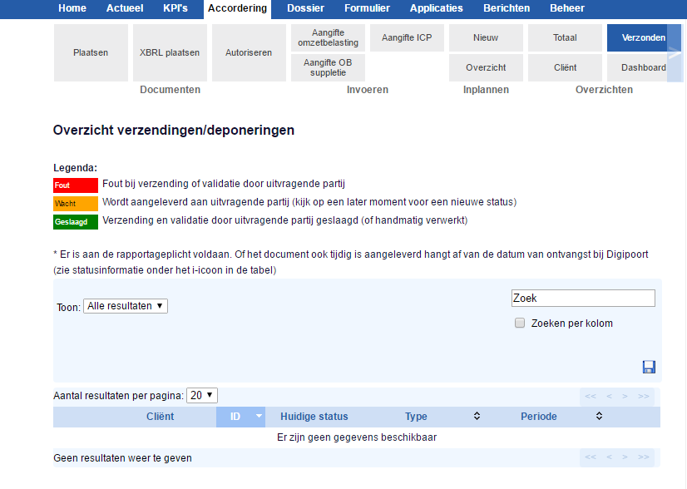The width and height of the screenshot is (687, 489).
Task: Switch to the Formulier tab
Action: (367, 8)
